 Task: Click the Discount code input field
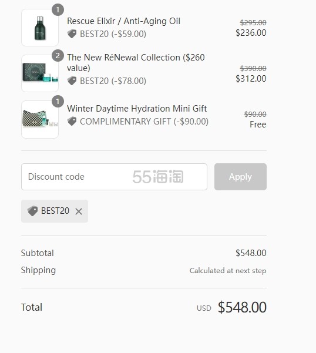pos(114,177)
